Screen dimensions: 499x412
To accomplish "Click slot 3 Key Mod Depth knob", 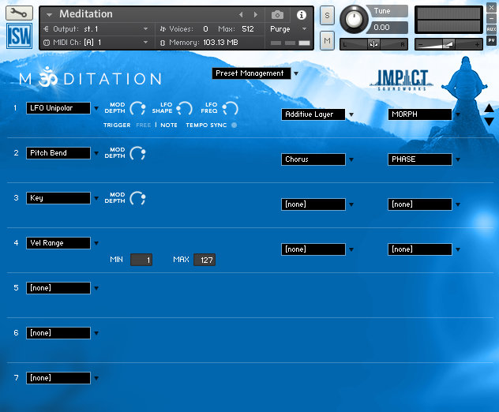I will (138, 198).
